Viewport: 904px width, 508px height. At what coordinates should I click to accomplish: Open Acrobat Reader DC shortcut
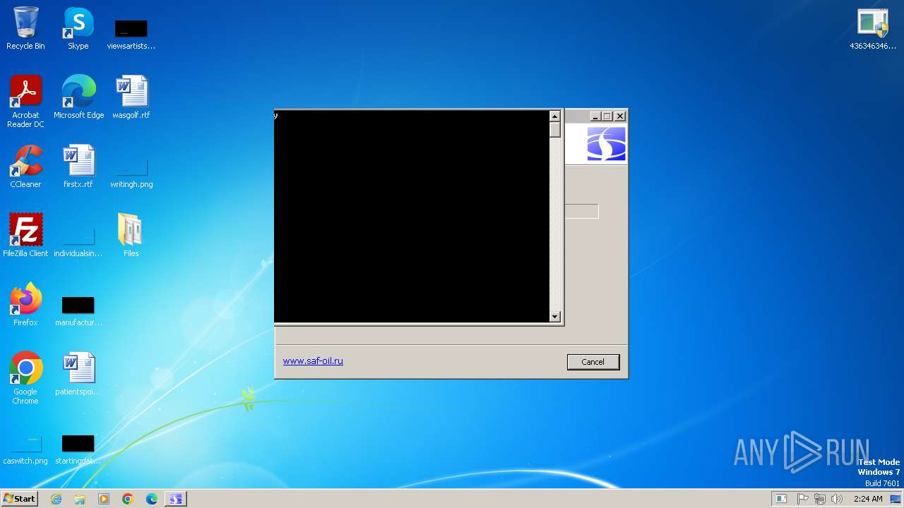click(25, 101)
